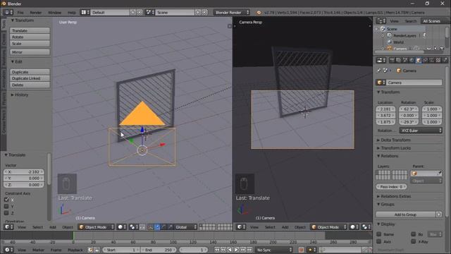Enable the X-Ray display checkbox
The image size is (451, 254).
[414, 241]
